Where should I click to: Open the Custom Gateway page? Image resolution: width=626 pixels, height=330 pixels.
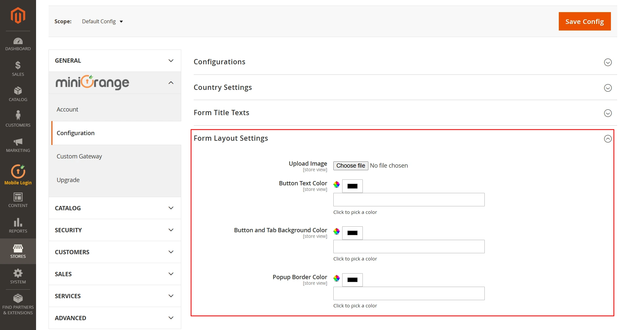(x=79, y=156)
